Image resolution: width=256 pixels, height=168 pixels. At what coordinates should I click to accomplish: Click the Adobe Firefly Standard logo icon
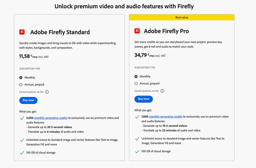coord(22,32)
